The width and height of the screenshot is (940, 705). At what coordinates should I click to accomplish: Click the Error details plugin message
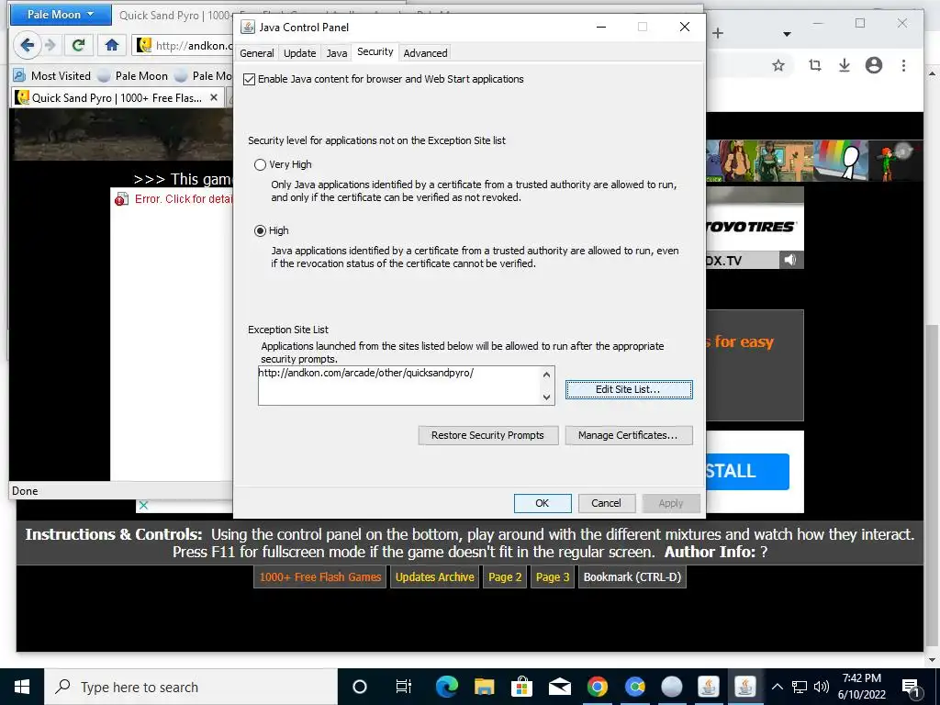tap(173, 199)
